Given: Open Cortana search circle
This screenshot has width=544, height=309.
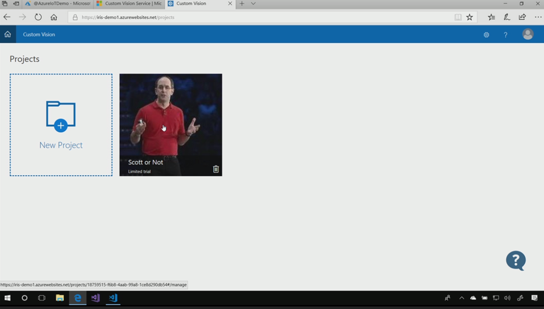Looking at the screenshot, I should pos(24,298).
